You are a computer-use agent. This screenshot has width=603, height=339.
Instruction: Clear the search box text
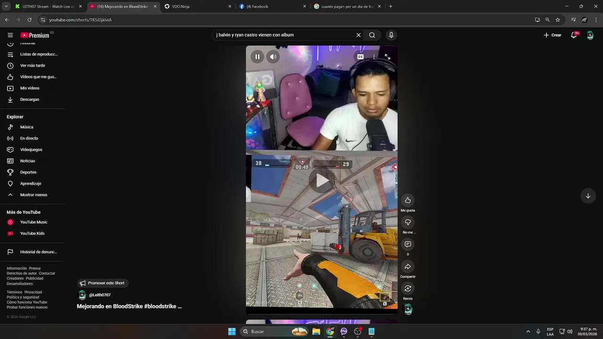click(359, 35)
